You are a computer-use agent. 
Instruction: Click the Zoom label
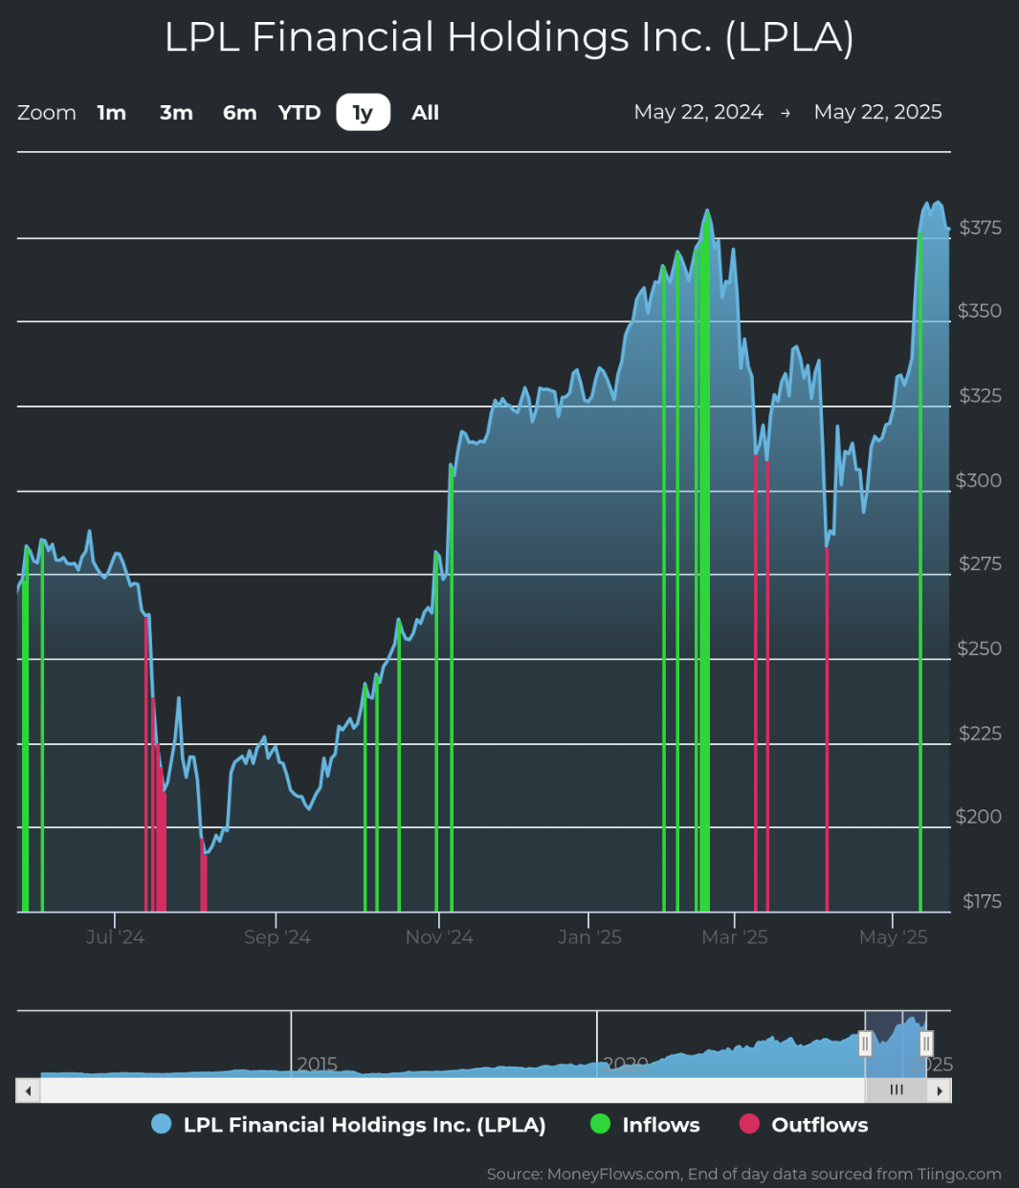[x=47, y=113]
